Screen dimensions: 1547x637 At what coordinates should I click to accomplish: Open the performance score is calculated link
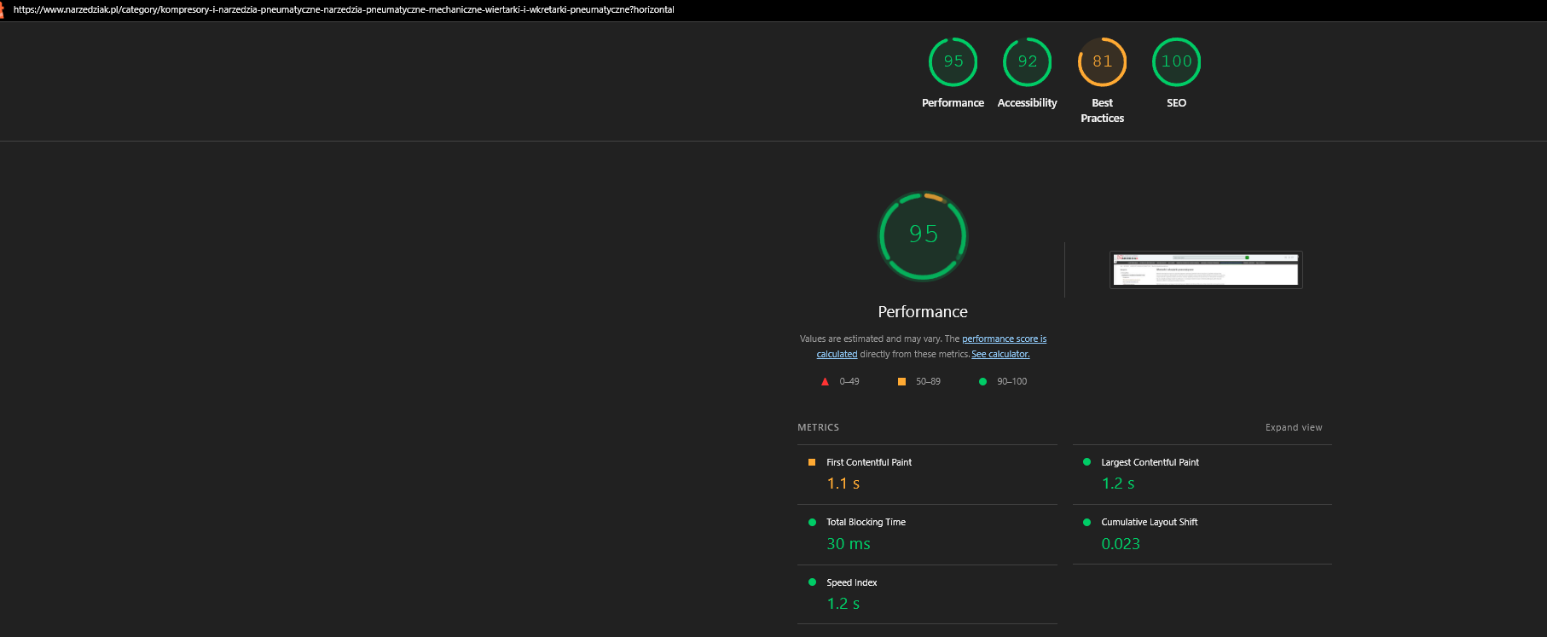pyautogui.click(x=1004, y=339)
